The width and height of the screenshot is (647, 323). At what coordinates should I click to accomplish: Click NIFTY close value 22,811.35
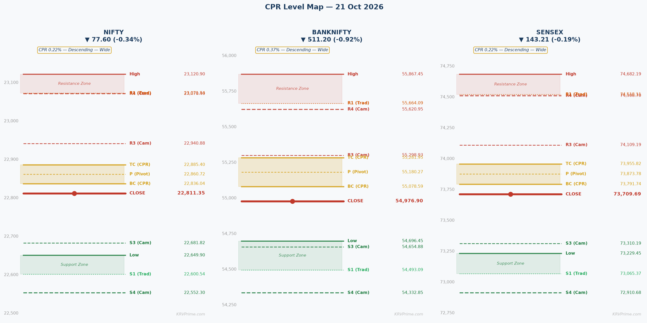tap(191, 193)
